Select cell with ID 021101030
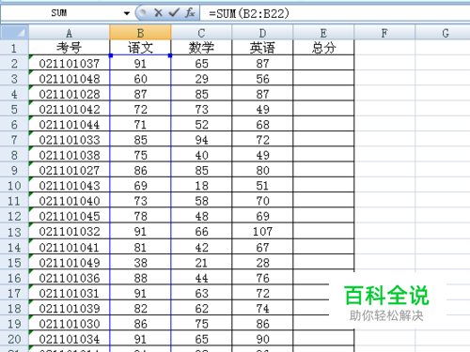470x352 pixels. [x=70, y=324]
